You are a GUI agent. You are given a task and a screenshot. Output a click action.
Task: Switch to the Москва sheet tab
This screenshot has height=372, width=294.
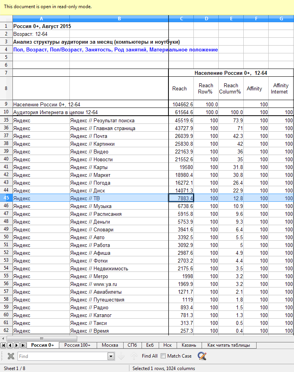[x=110, y=345]
